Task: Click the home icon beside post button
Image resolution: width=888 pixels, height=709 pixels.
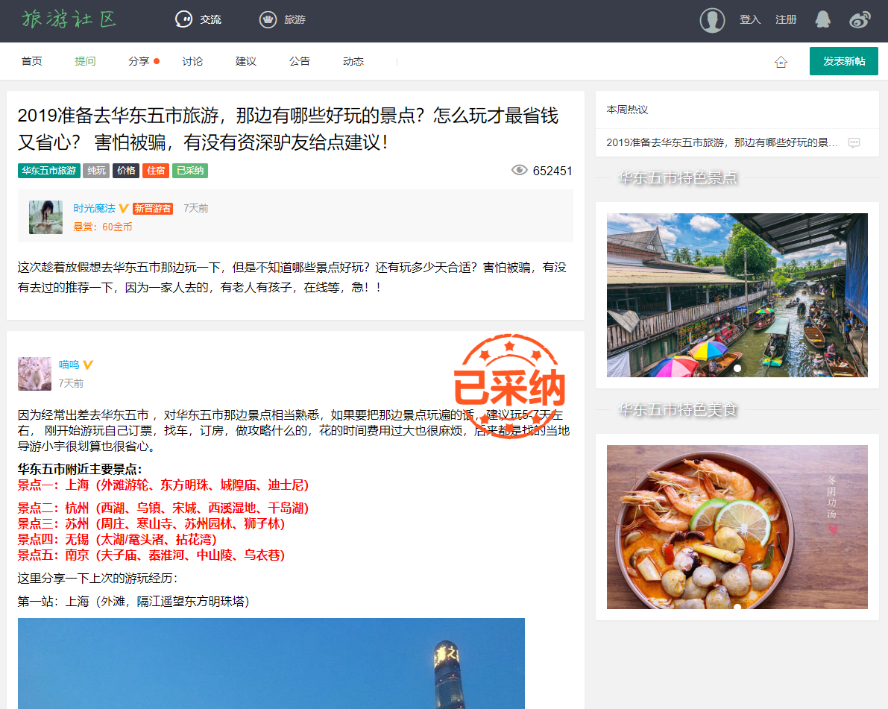Action: (781, 62)
